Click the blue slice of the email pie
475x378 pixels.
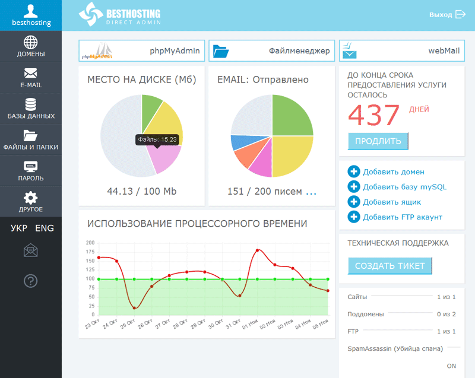242,141
